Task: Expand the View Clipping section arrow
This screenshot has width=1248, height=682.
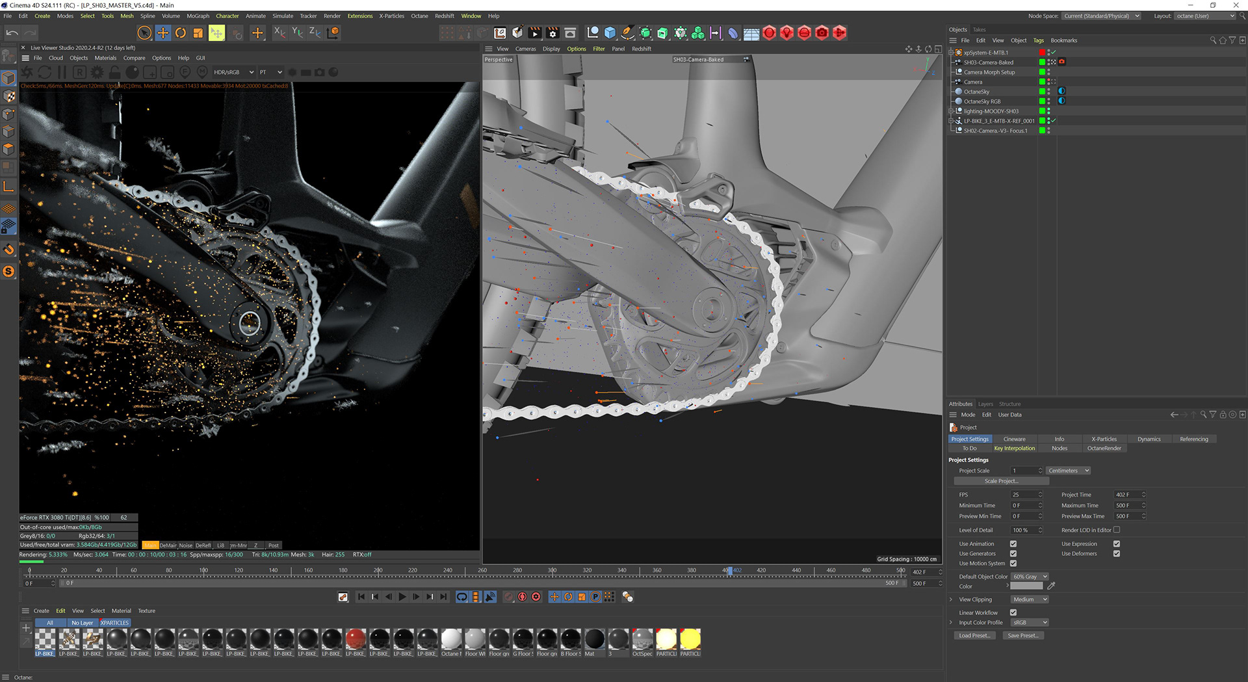Action: [951, 599]
